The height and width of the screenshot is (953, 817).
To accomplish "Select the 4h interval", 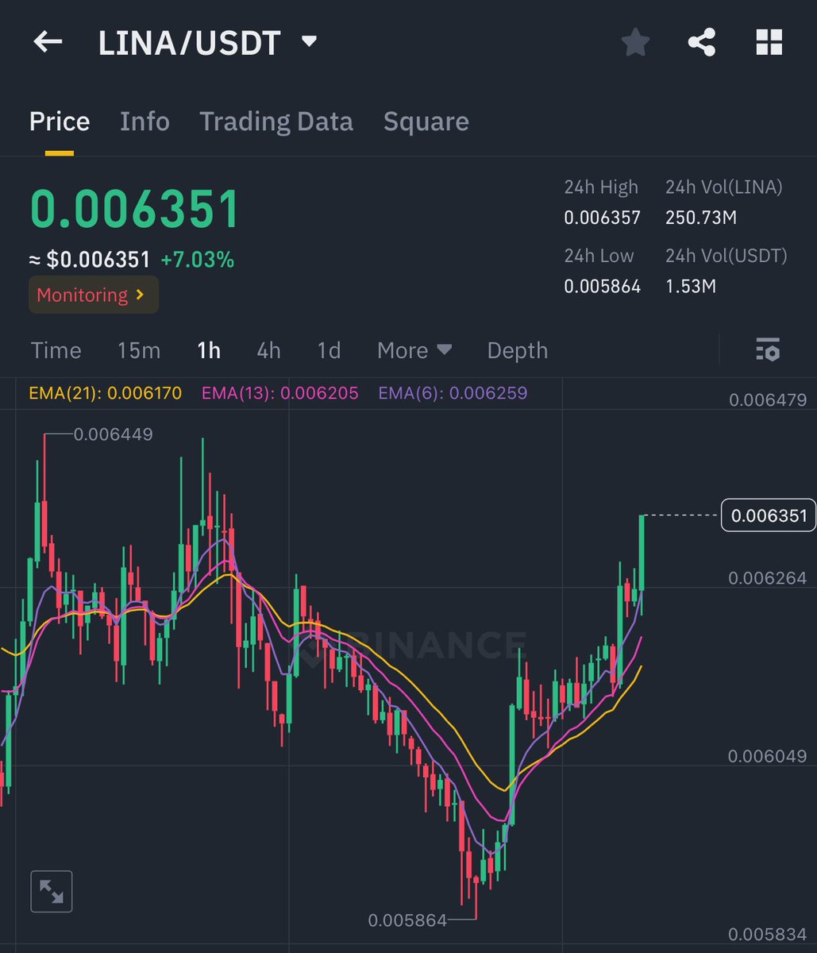I will (268, 350).
